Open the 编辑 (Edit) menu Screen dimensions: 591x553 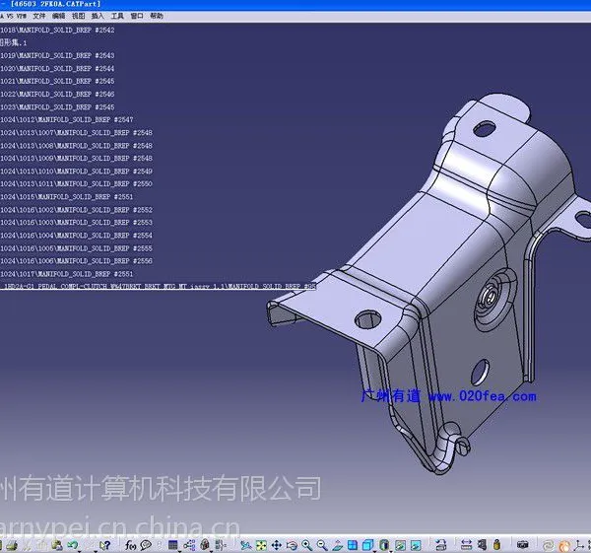58,16
